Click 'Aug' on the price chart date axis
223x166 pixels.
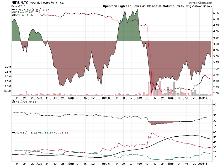39,98
